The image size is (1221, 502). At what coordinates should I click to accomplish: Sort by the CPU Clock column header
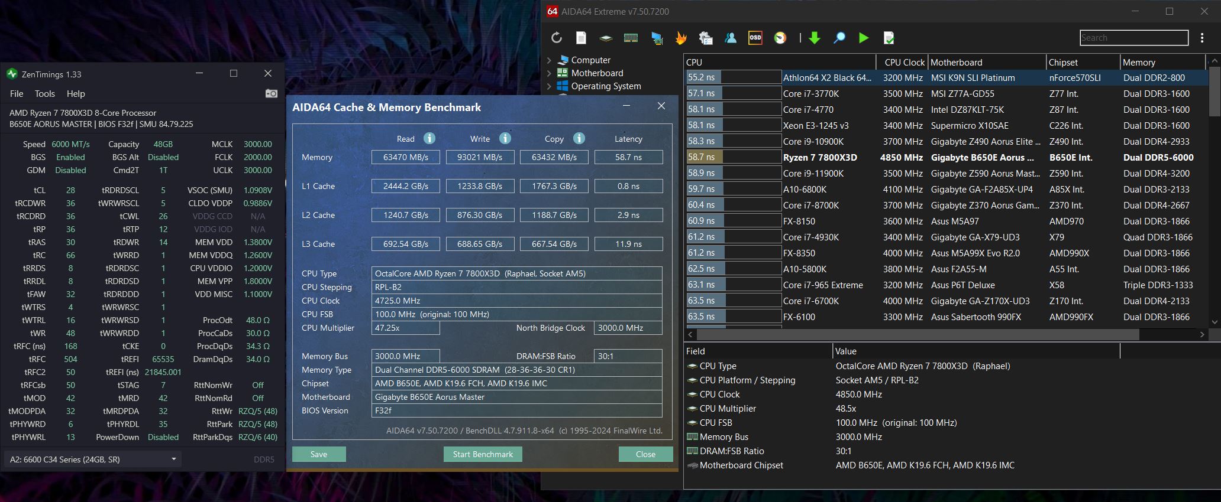(902, 62)
